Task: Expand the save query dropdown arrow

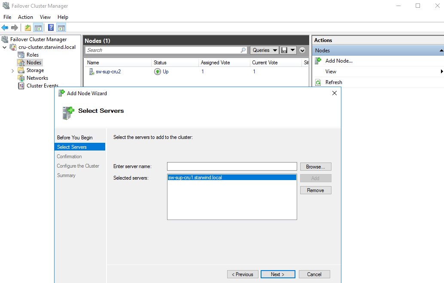Action: 292,50
